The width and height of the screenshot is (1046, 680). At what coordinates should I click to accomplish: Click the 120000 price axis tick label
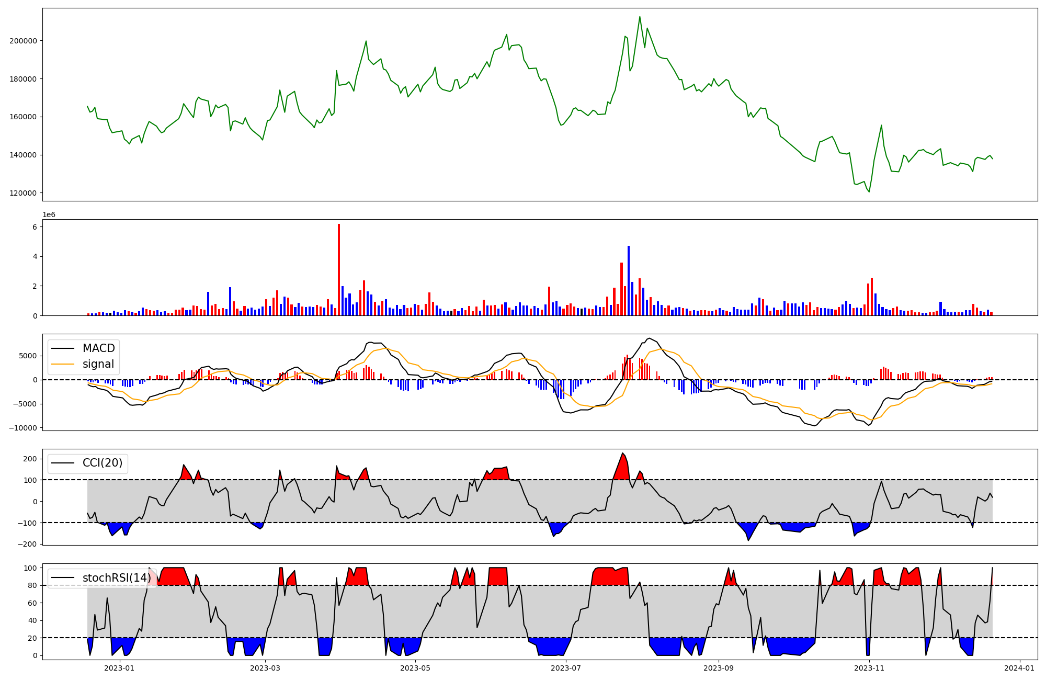coord(23,193)
